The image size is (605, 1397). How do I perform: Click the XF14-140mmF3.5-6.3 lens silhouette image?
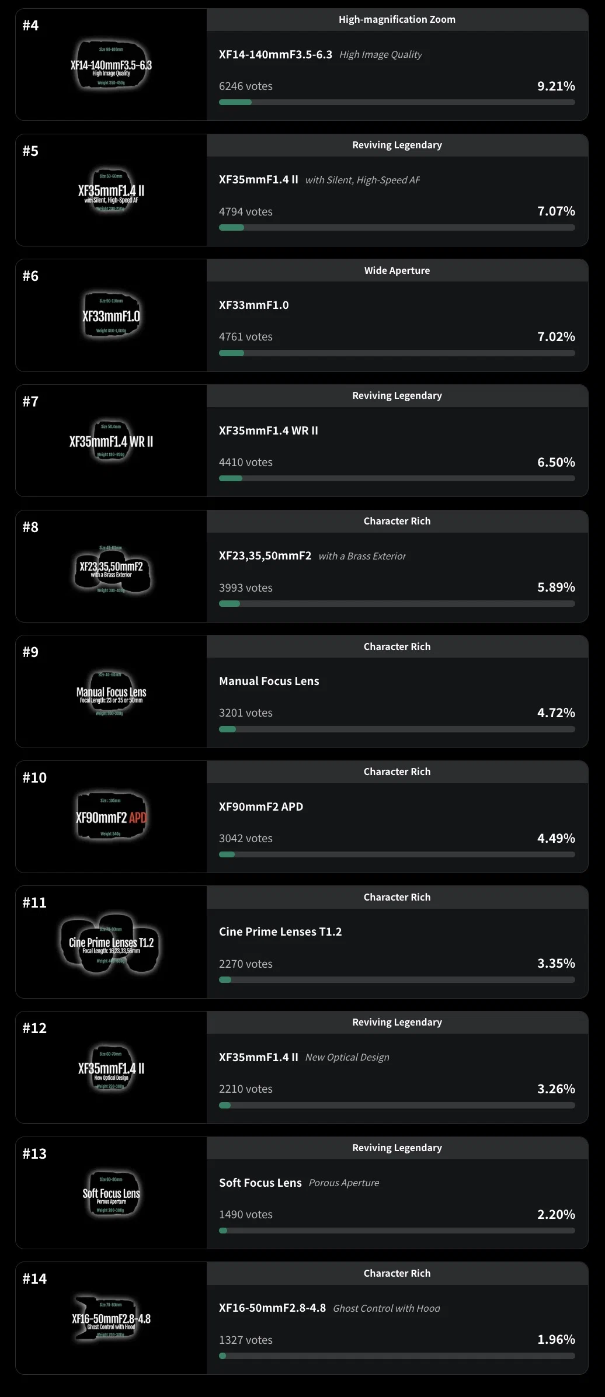point(111,65)
